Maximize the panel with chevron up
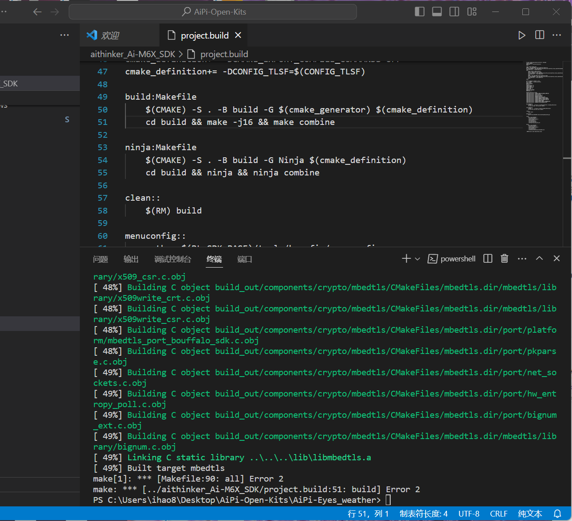 539,258
